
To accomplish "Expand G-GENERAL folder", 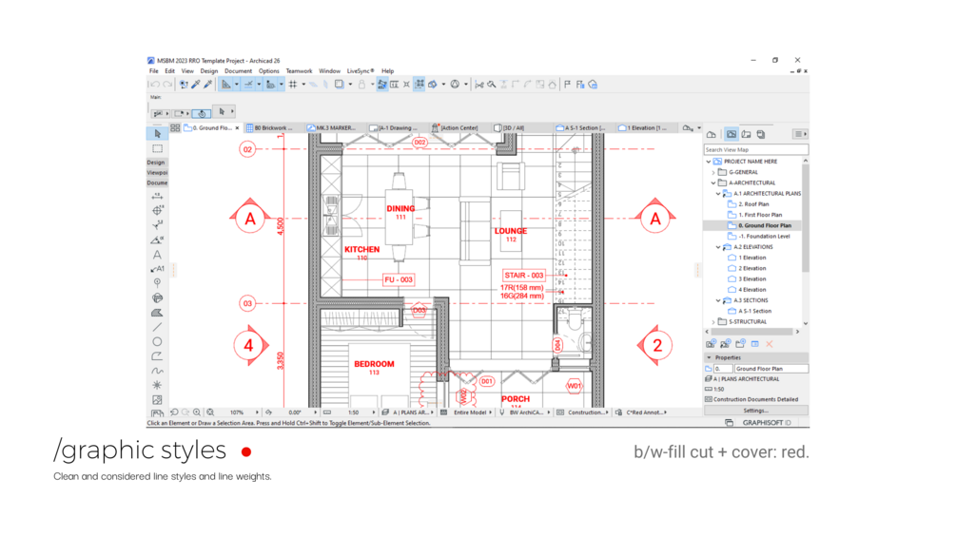I will [x=713, y=172].
